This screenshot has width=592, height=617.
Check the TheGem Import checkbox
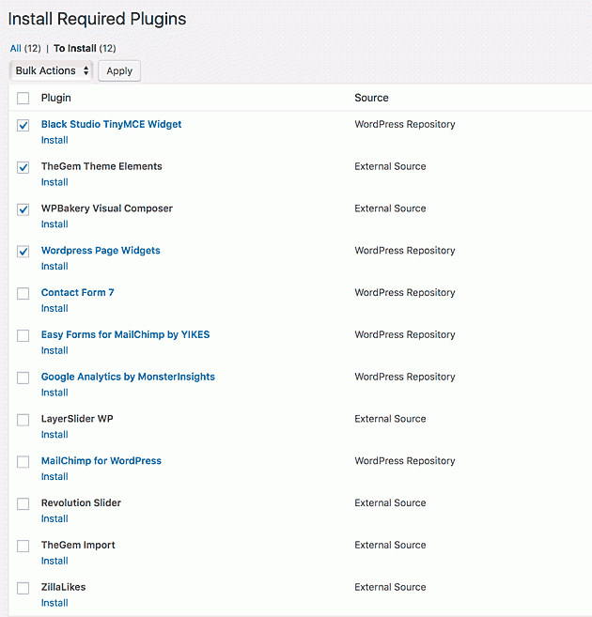tap(23, 547)
